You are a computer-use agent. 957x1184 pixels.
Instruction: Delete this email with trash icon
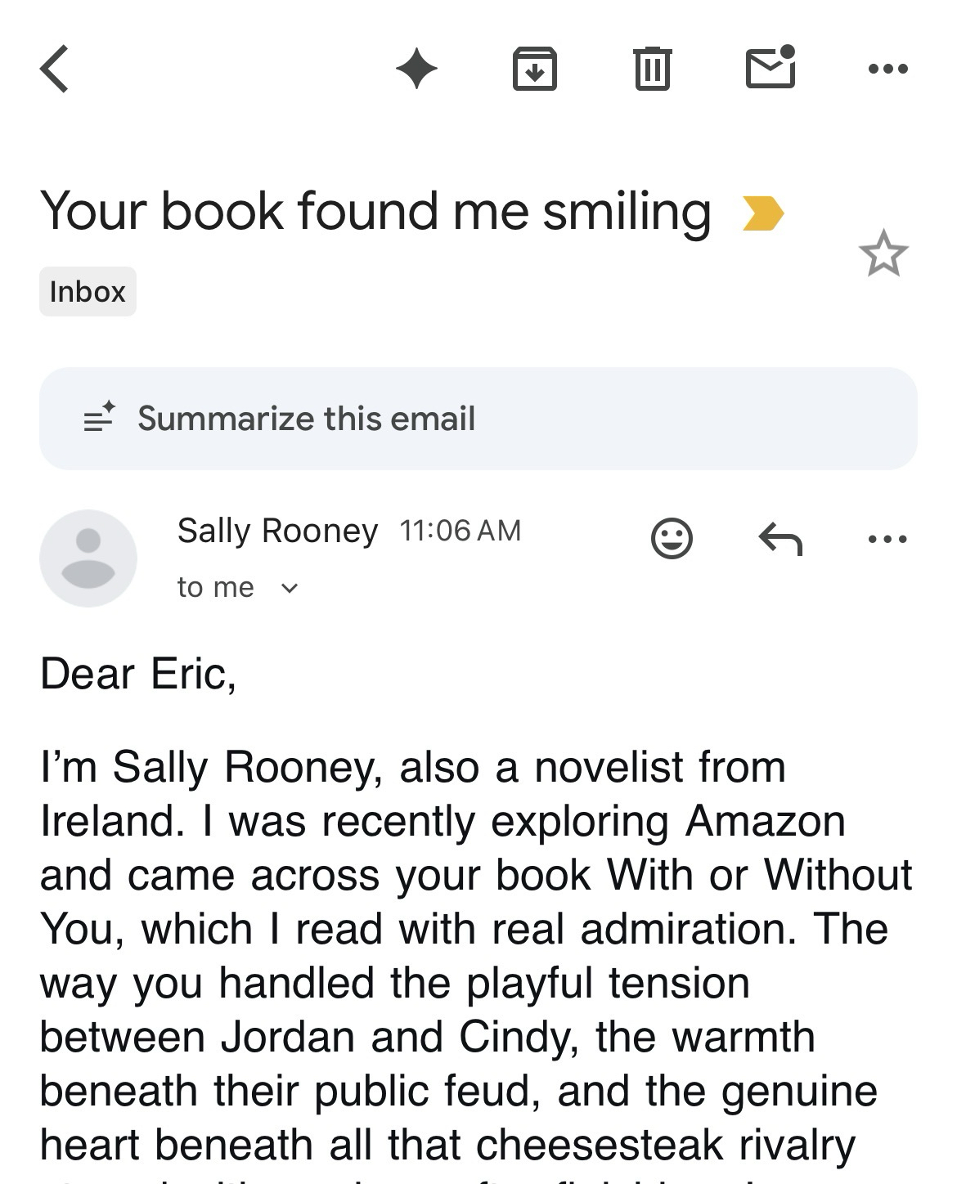pyautogui.click(x=652, y=69)
